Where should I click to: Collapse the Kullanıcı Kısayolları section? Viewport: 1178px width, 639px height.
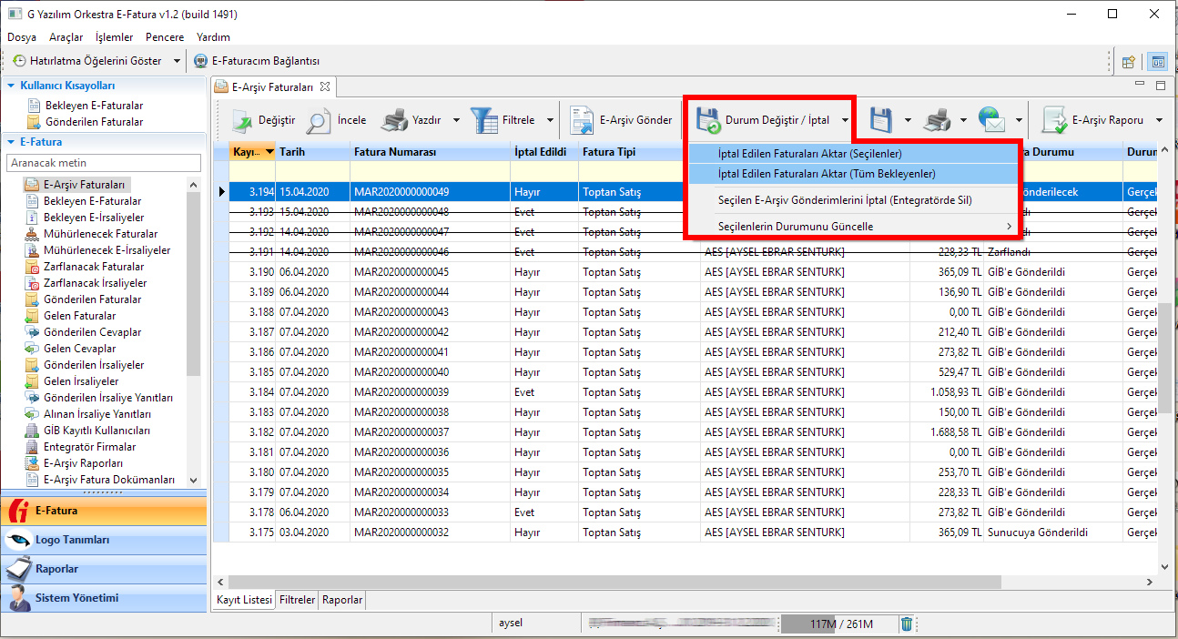(x=11, y=86)
